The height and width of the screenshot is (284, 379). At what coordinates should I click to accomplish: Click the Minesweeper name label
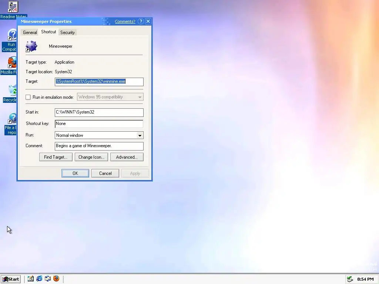pyautogui.click(x=60, y=46)
